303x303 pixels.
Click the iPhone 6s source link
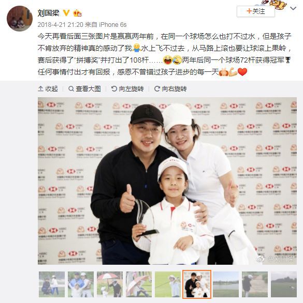coord(113,25)
